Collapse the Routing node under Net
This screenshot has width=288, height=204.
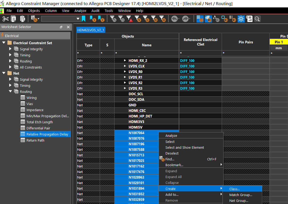[10, 91]
